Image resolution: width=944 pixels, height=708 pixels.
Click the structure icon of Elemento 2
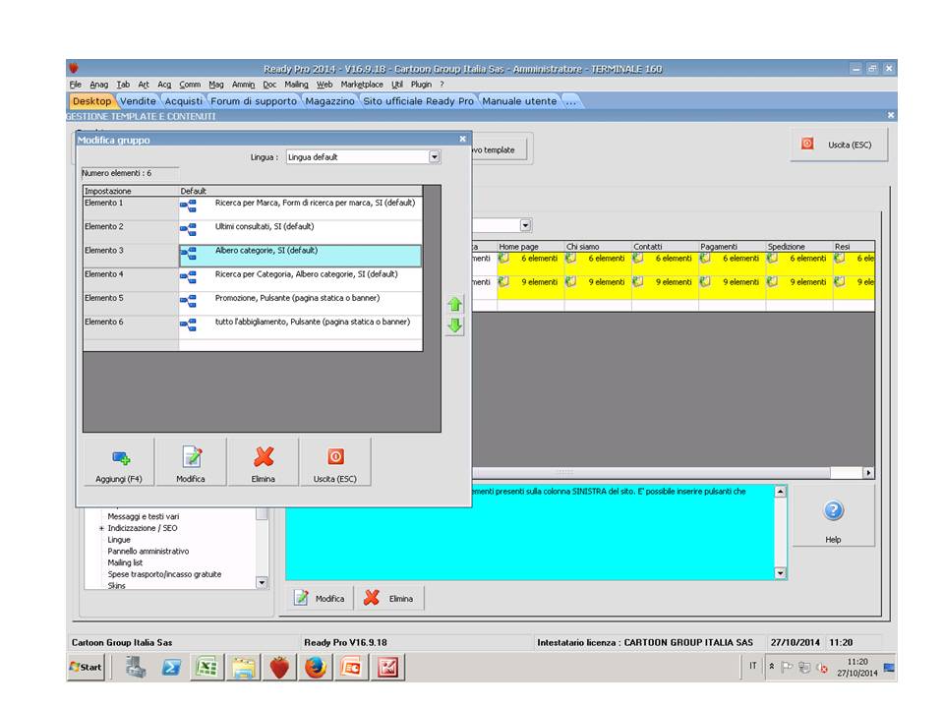coord(188,229)
